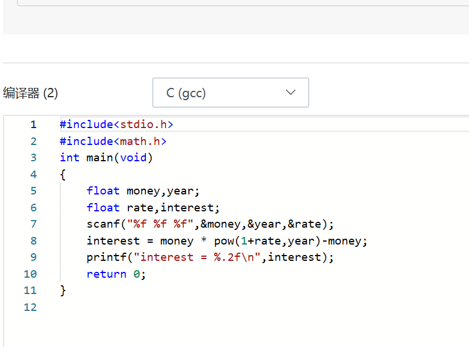Place cursor on #include<stdio.h> line
The width and height of the screenshot is (469, 347).
coord(116,125)
